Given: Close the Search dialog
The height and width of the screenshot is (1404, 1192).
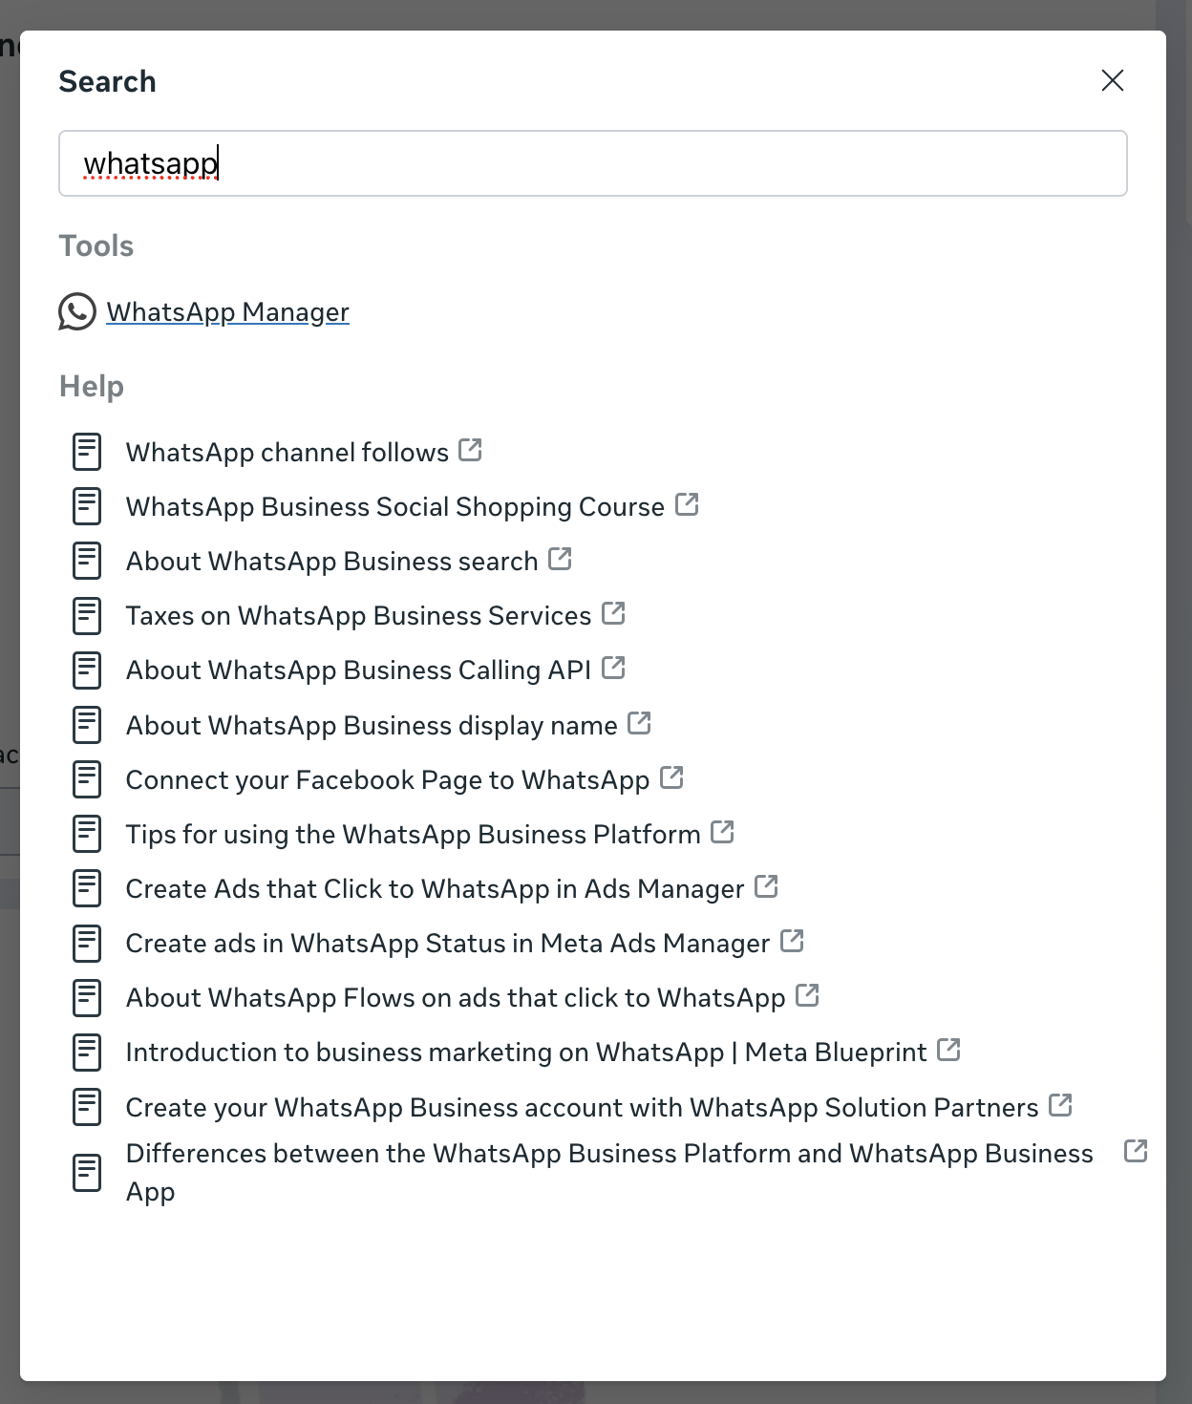Looking at the screenshot, I should (1112, 80).
